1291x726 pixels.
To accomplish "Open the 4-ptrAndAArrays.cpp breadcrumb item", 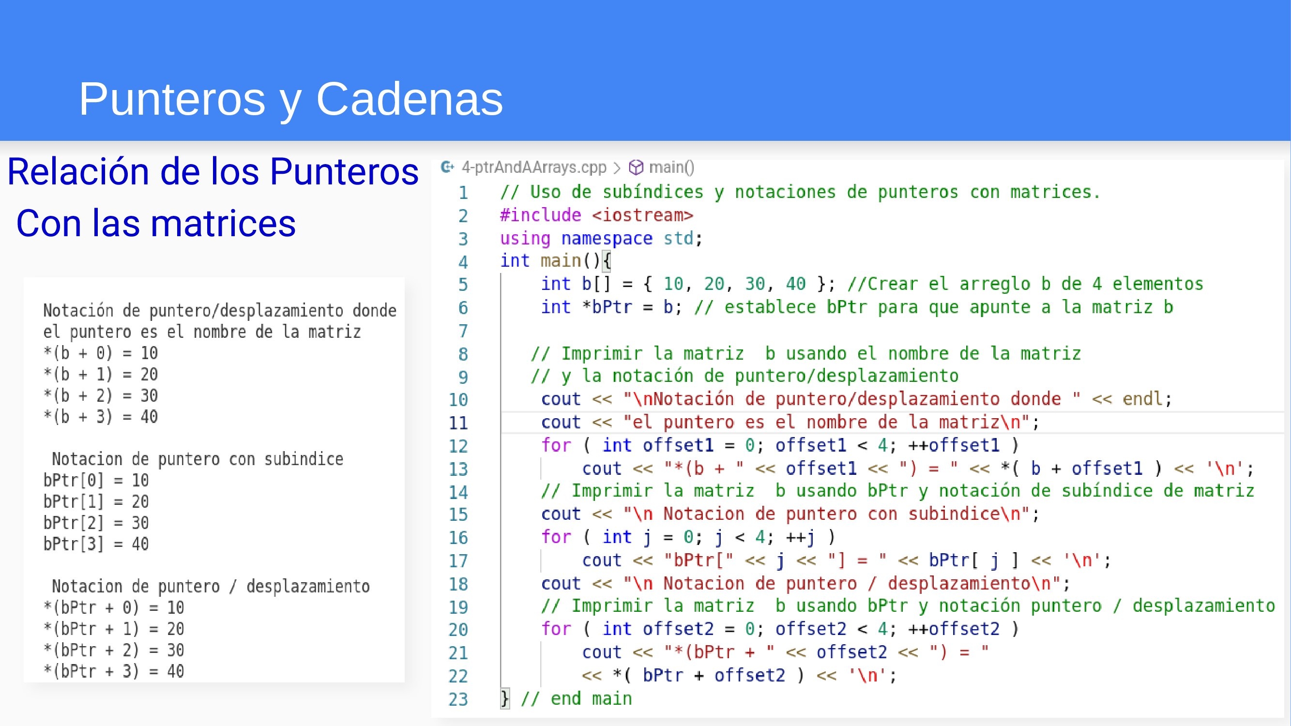I will point(534,167).
